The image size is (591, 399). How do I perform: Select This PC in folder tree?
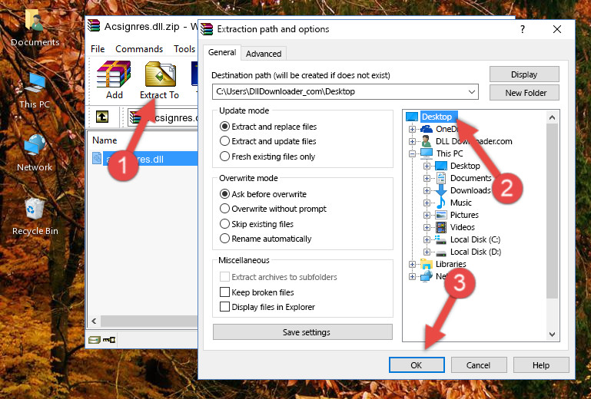450,153
